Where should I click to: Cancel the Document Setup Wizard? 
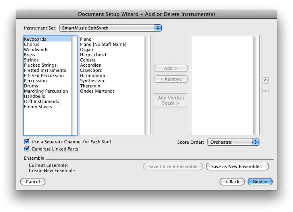point(33,182)
